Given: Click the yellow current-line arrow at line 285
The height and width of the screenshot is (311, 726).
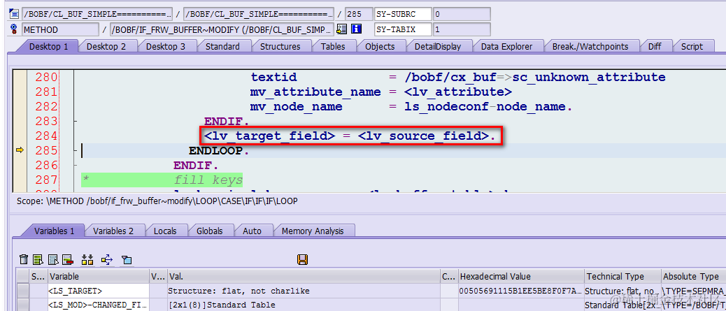Looking at the screenshot, I should coord(20,150).
